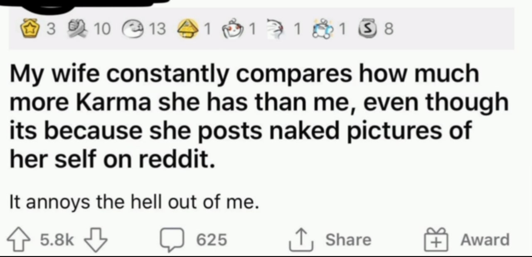
Task: Select the blue crying Snoo award
Action: pyautogui.click(x=323, y=29)
